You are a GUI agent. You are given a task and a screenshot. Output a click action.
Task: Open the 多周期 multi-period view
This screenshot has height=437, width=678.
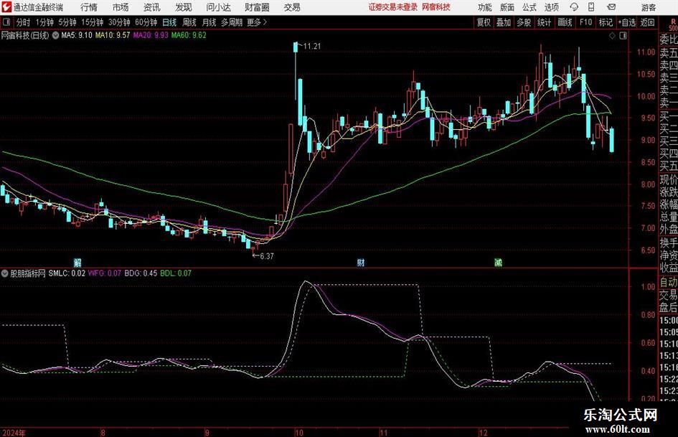click(232, 22)
